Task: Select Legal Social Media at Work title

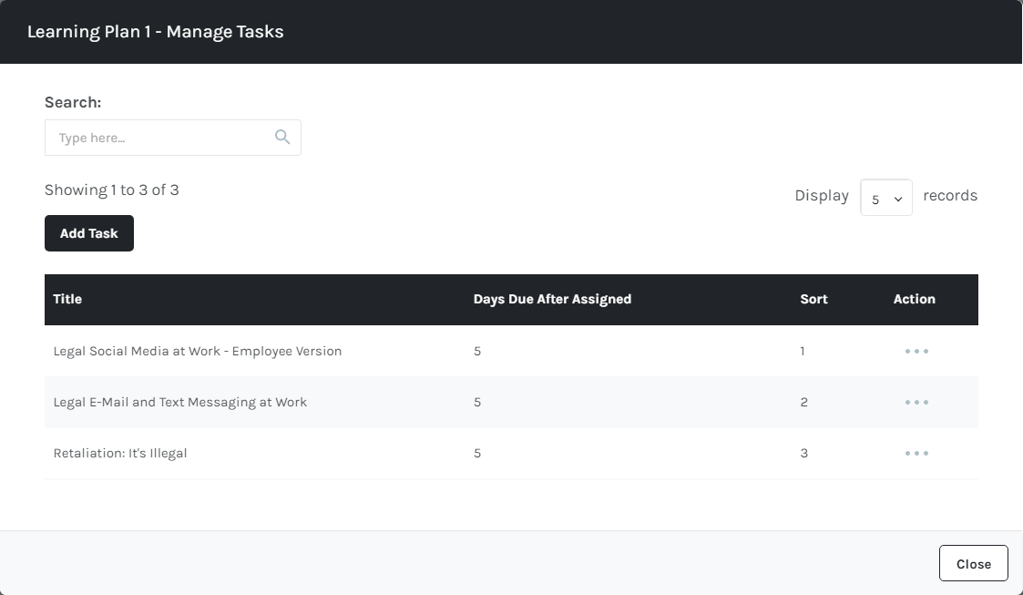Action: [197, 351]
